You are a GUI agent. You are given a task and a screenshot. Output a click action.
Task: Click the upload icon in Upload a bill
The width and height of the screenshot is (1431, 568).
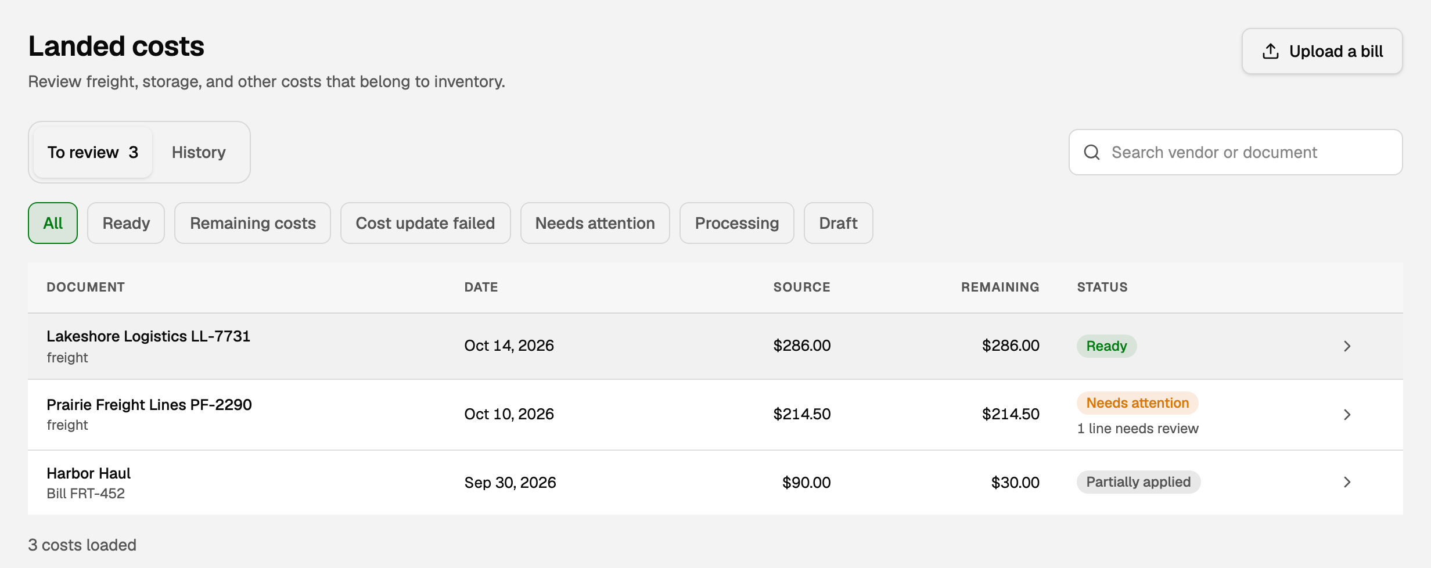tap(1271, 51)
